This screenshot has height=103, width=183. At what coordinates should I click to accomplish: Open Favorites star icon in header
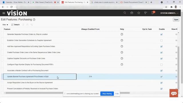[139, 13]
